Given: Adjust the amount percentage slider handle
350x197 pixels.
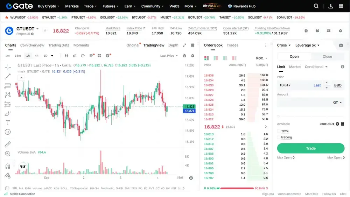Looking at the screenshot, I should (278, 116).
